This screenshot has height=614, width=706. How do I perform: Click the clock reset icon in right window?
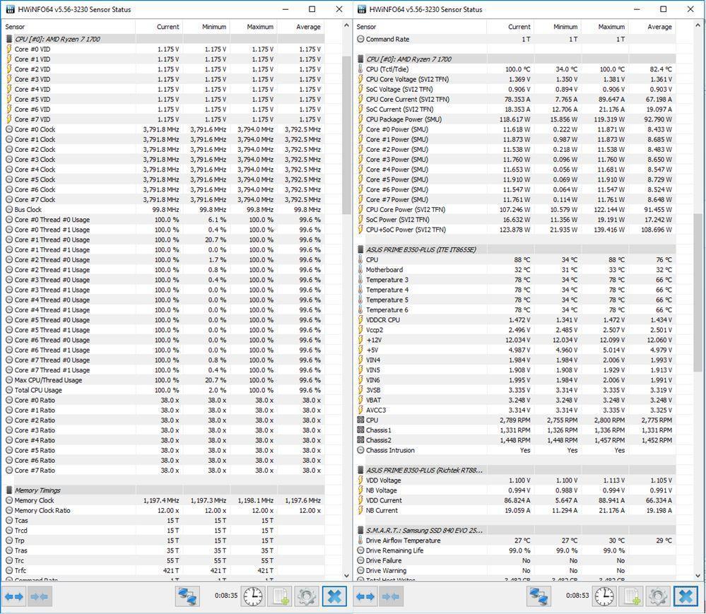coord(604,596)
